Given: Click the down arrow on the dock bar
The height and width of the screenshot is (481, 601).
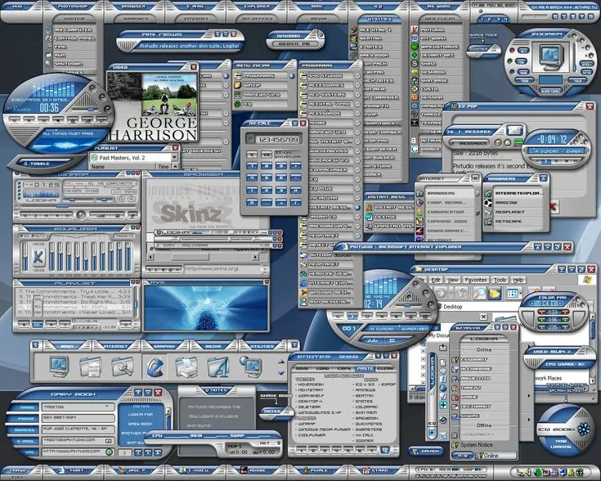Looking at the screenshot, I should coord(281,372).
